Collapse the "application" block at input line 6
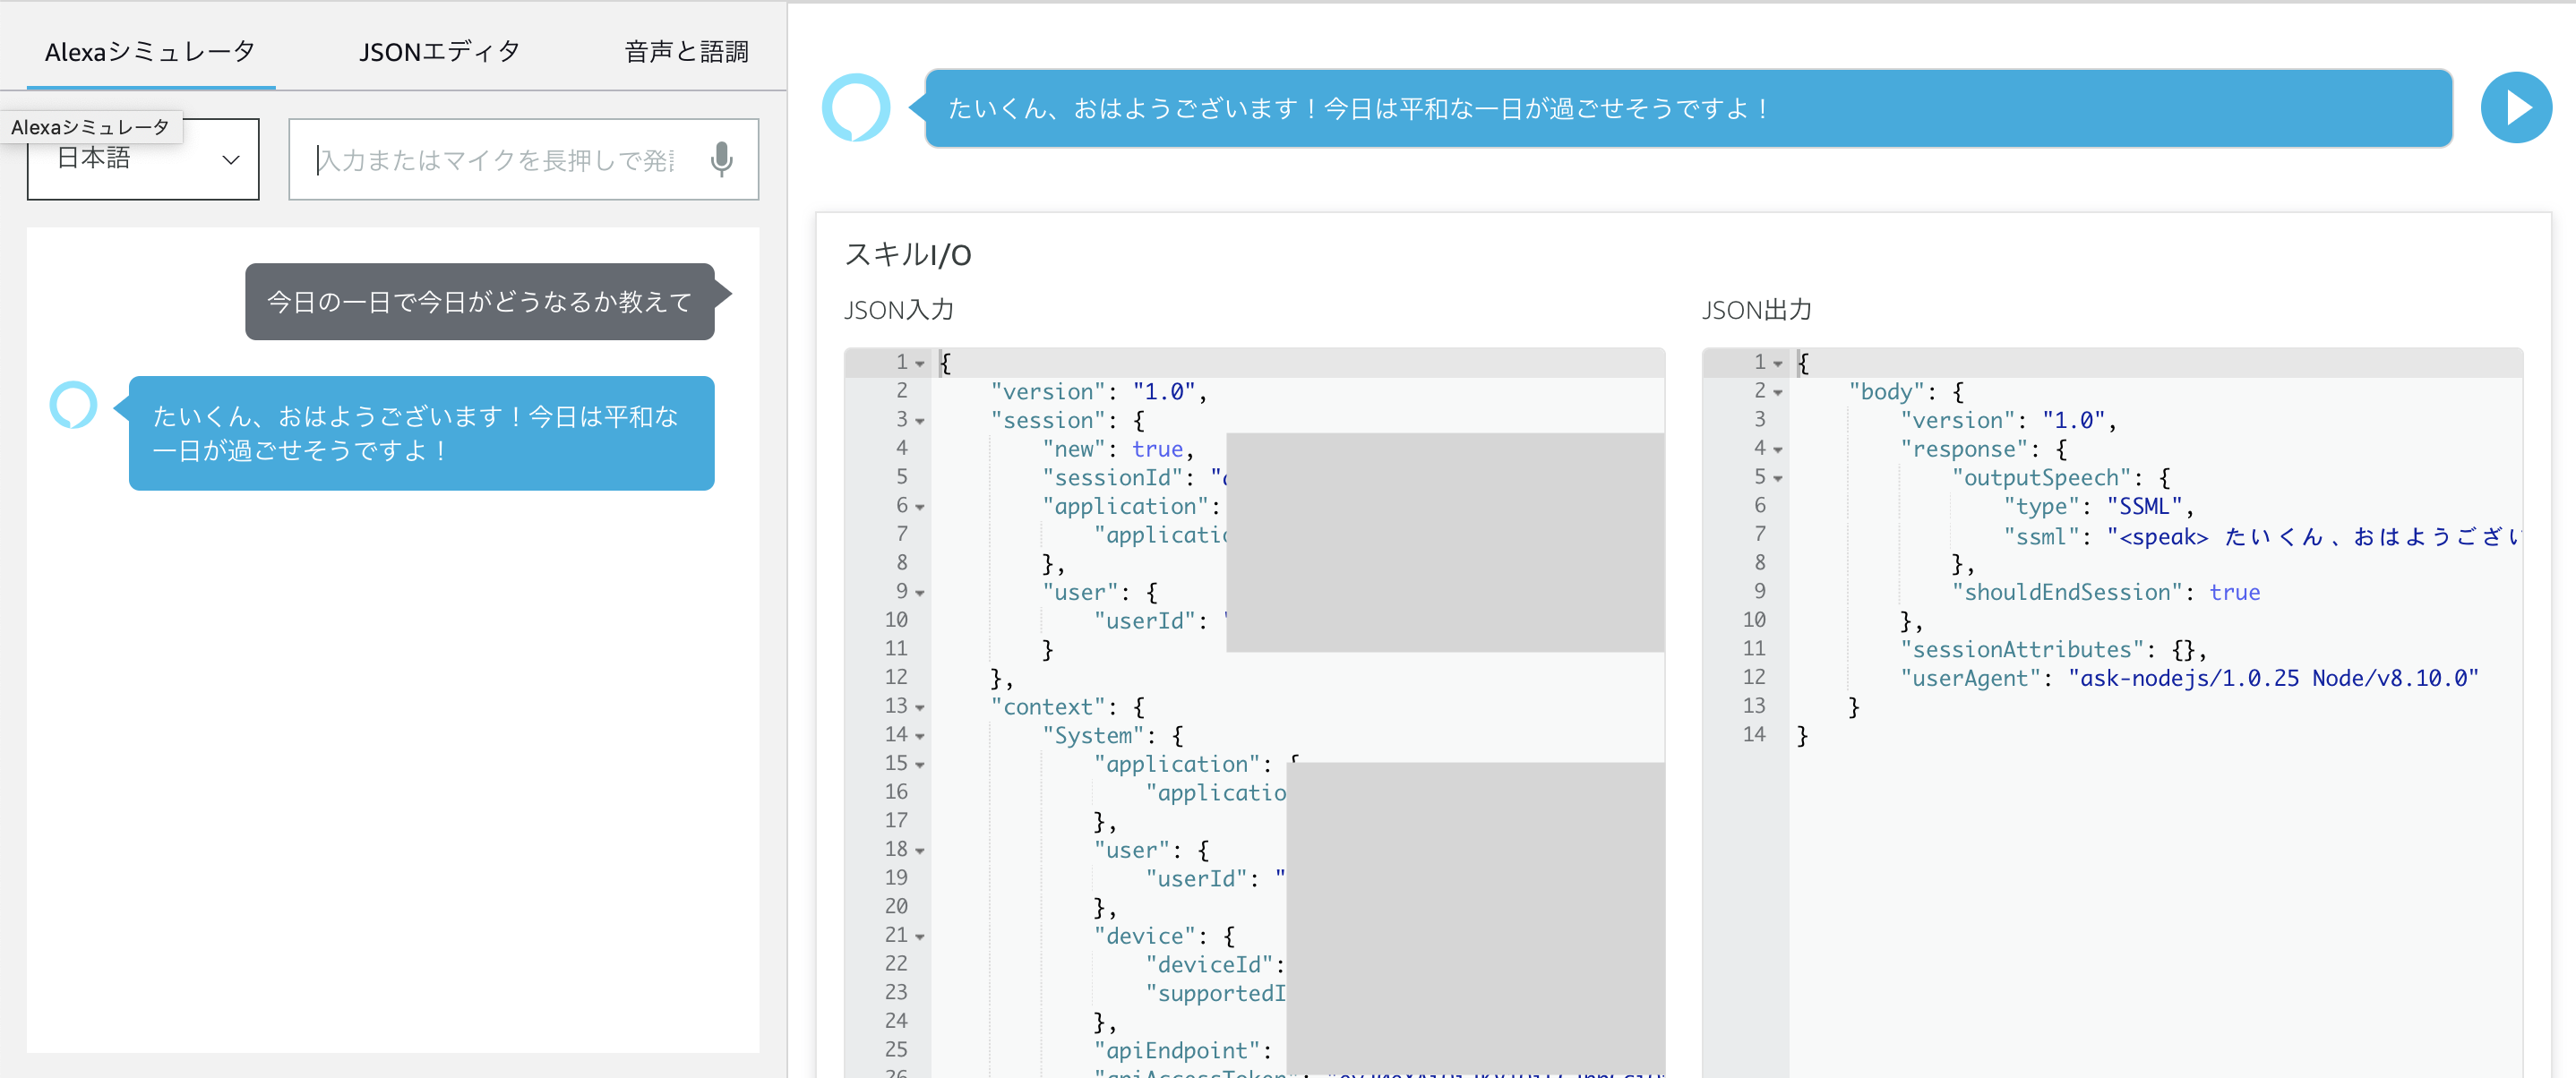2576x1078 pixels. [920, 507]
